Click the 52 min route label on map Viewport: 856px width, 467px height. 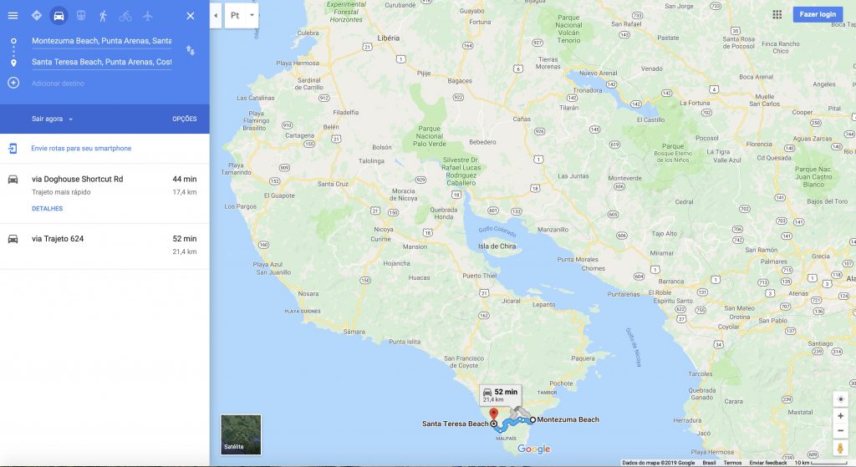click(x=501, y=395)
